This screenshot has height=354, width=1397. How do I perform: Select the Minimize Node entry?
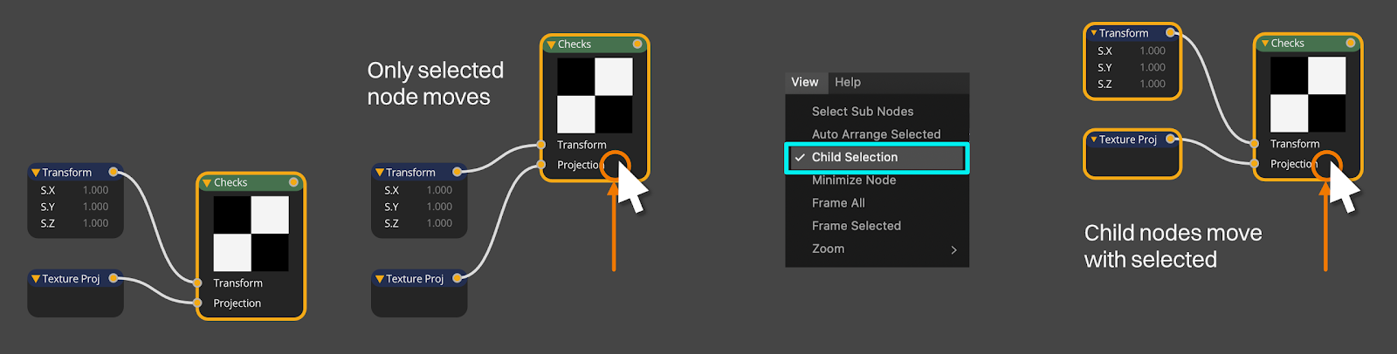click(853, 180)
